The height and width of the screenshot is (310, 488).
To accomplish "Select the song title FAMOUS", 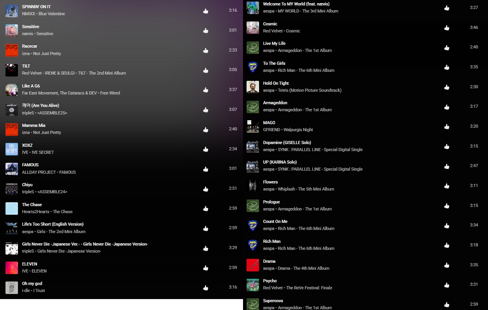I will [x=30, y=165].
